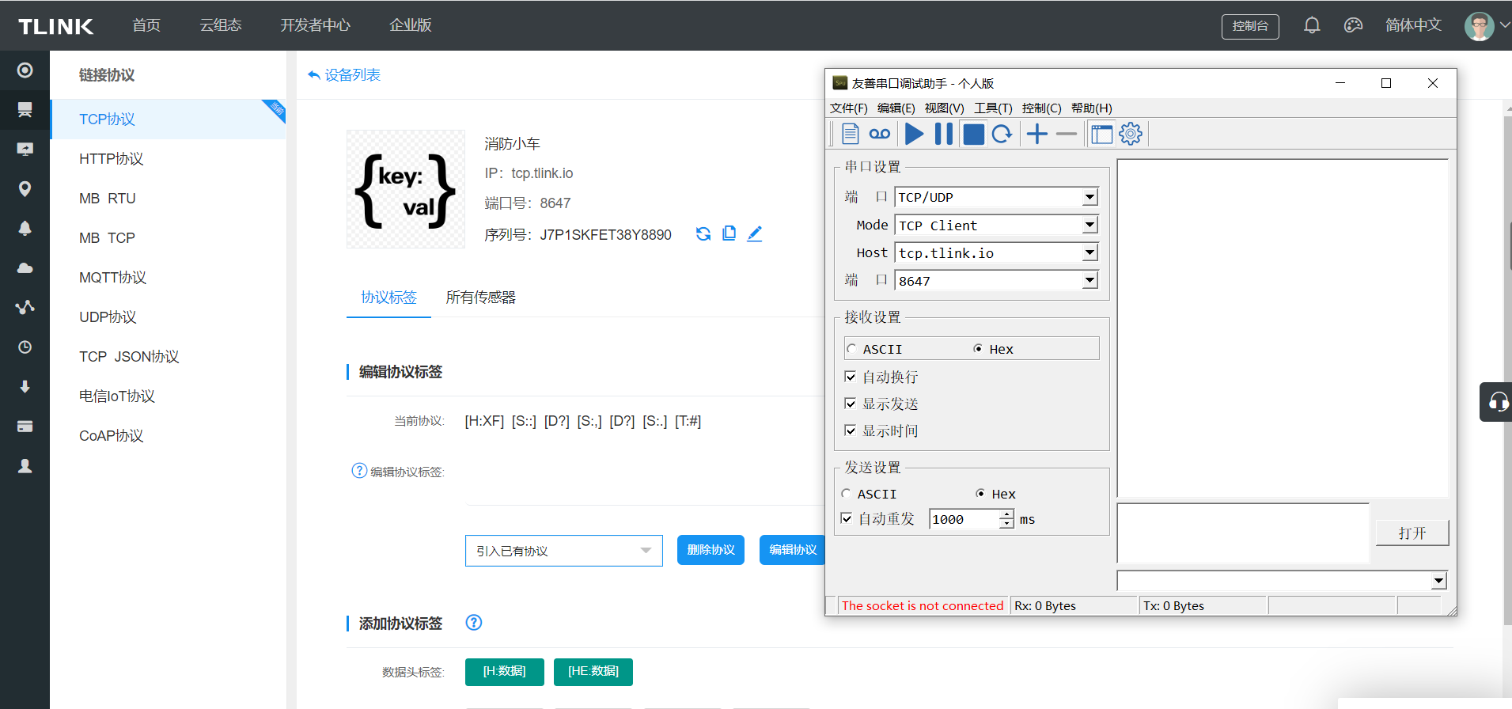The image size is (1512, 709).
Task: Open the alarm bell sidebar icon
Action: tap(25, 228)
